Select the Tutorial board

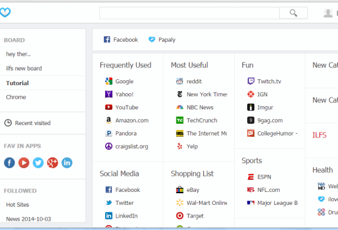[x=17, y=83]
